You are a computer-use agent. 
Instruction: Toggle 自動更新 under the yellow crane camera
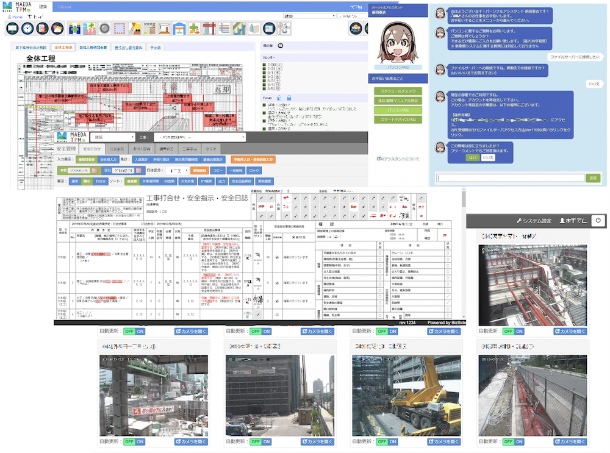click(387, 442)
